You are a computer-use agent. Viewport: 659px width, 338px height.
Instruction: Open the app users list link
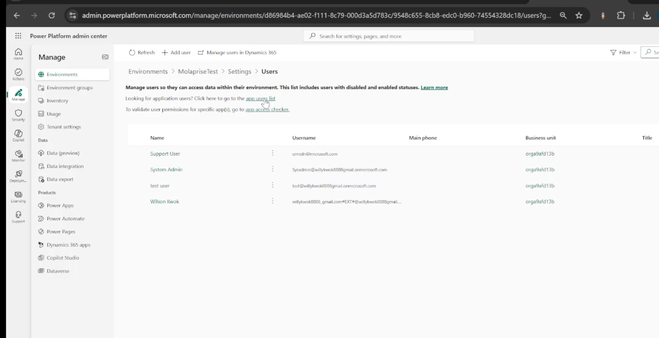click(x=261, y=98)
